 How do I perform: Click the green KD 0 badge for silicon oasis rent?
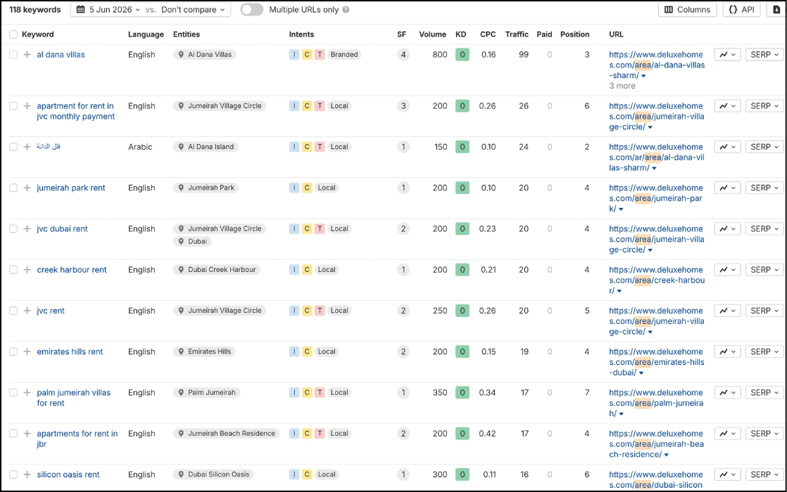pyautogui.click(x=462, y=474)
